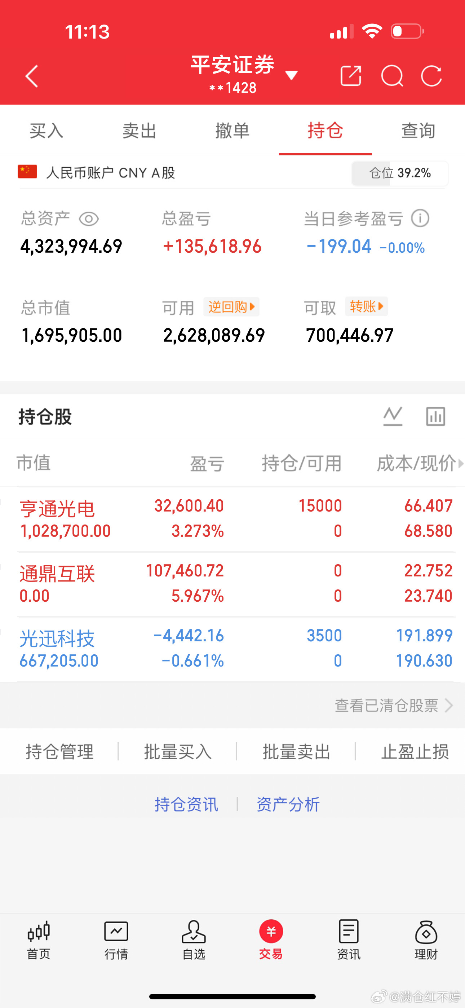Image resolution: width=465 pixels, height=1008 pixels.
Task: Tap the info icon beside 当日参考盈亏
Action: pos(420,218)
